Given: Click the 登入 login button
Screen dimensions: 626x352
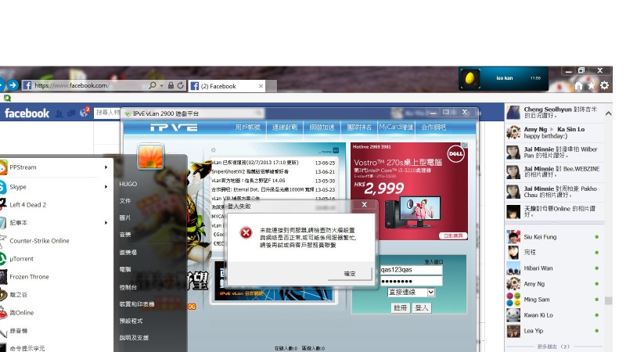Looking at the screenshot, I should click(421, 307).
